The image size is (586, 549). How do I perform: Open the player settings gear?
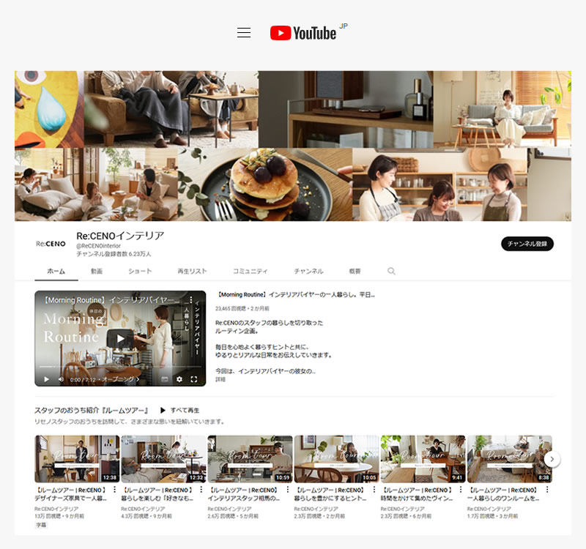click(179, 379)
